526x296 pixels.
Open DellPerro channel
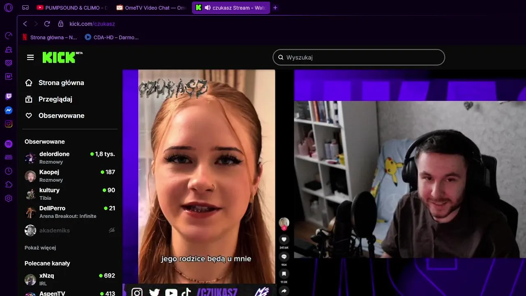pos(70,212)
